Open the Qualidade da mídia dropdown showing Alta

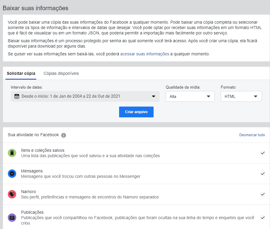[x=190, y=96]
